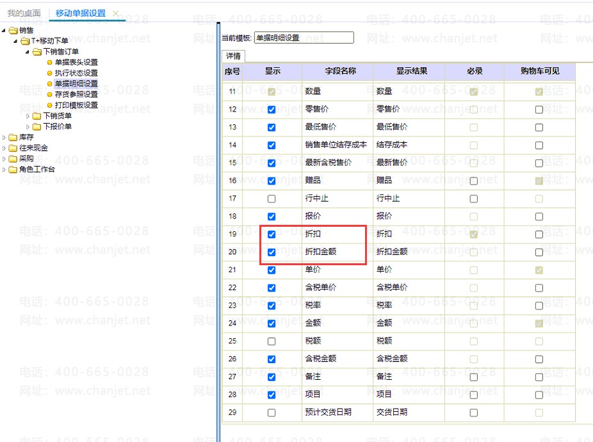Click the 采购 folder icon
Viewport: 593px width, 442px height.
pyautogui.click(x=13, y=158)
